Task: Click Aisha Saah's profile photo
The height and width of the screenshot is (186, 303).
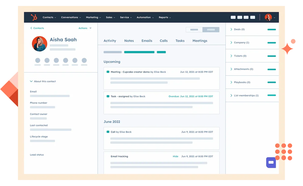Action: click(x=40, y=44)
